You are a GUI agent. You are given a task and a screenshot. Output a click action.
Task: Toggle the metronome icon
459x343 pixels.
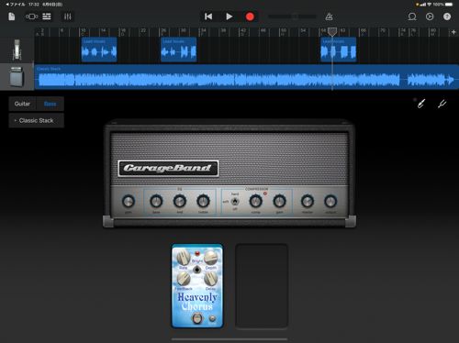coord(329,17)
